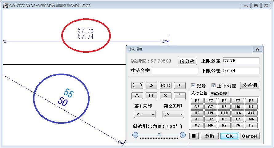Image resolution: width=274 pixels, height=148 pixels.
Task: Select G6 hole tolerance
Action: [197, 107]
